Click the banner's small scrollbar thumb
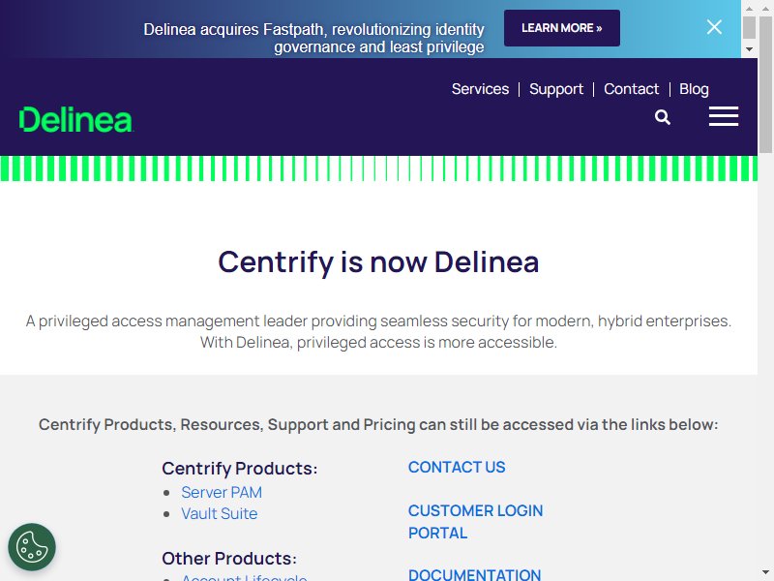Viewport: 774px width, 581px height. 749,27
